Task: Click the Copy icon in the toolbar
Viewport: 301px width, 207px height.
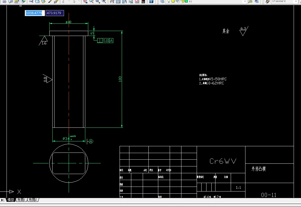Action: pyautogui.click(x=37, y=1)
